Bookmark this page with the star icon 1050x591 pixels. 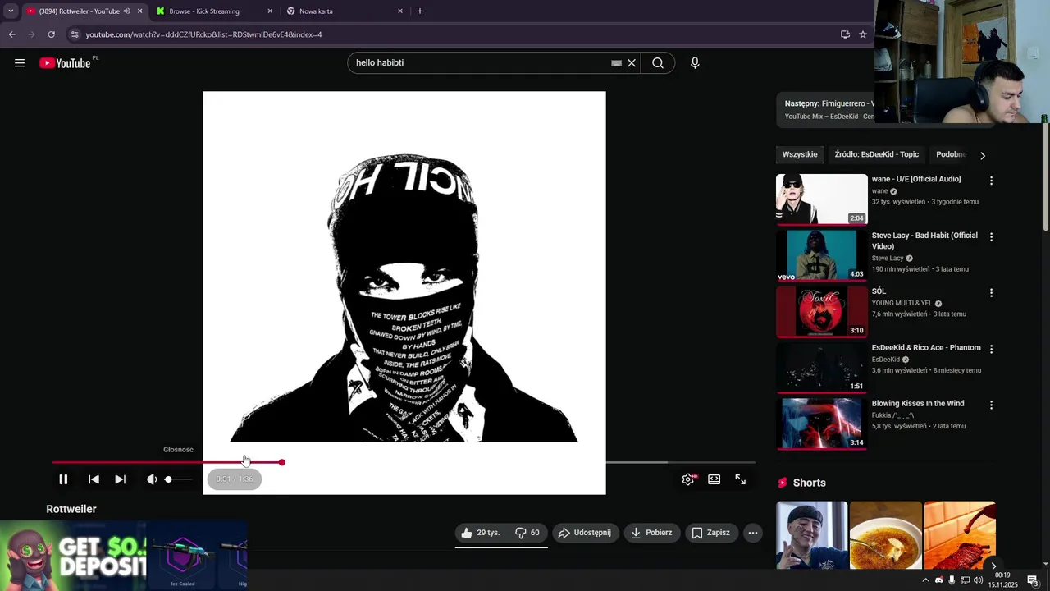pyautogui.click(x=863, y=34)
